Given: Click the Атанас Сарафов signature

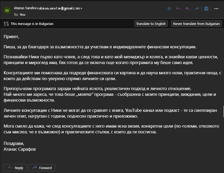Looking at the screenshot, I should pyautogui.click(x=20, y=149).
